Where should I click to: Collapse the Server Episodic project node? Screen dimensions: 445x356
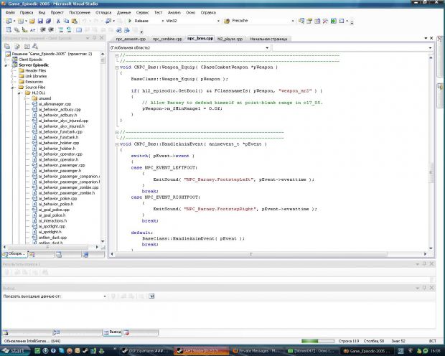click(6, 65)
